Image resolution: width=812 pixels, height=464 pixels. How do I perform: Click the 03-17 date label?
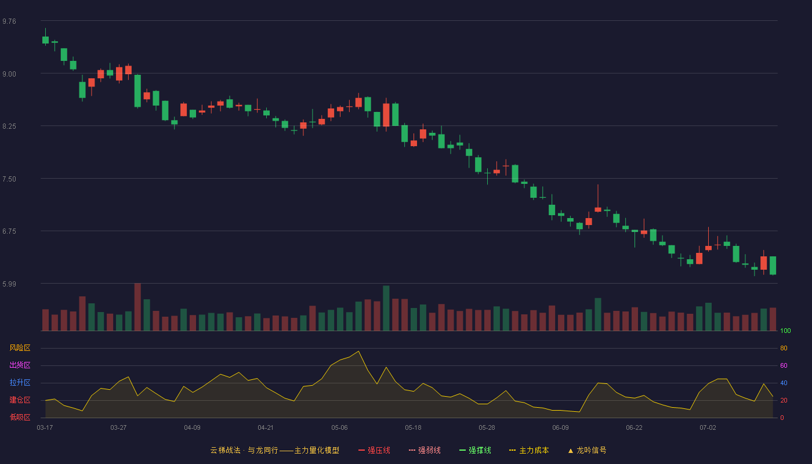pos(45,427)
